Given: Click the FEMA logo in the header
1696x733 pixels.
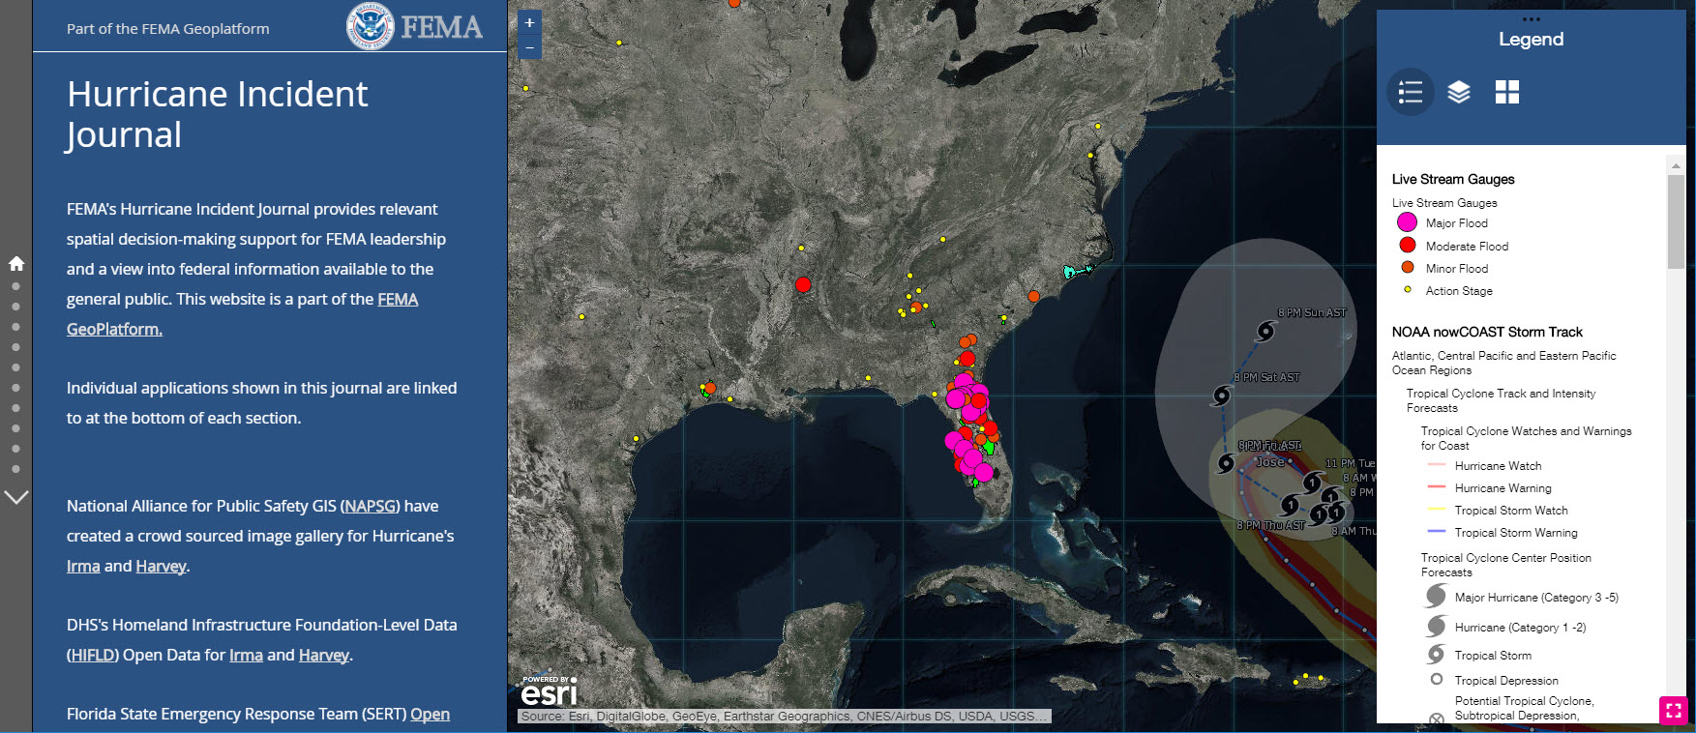Looking at the screenshot, I should [414, 26].
